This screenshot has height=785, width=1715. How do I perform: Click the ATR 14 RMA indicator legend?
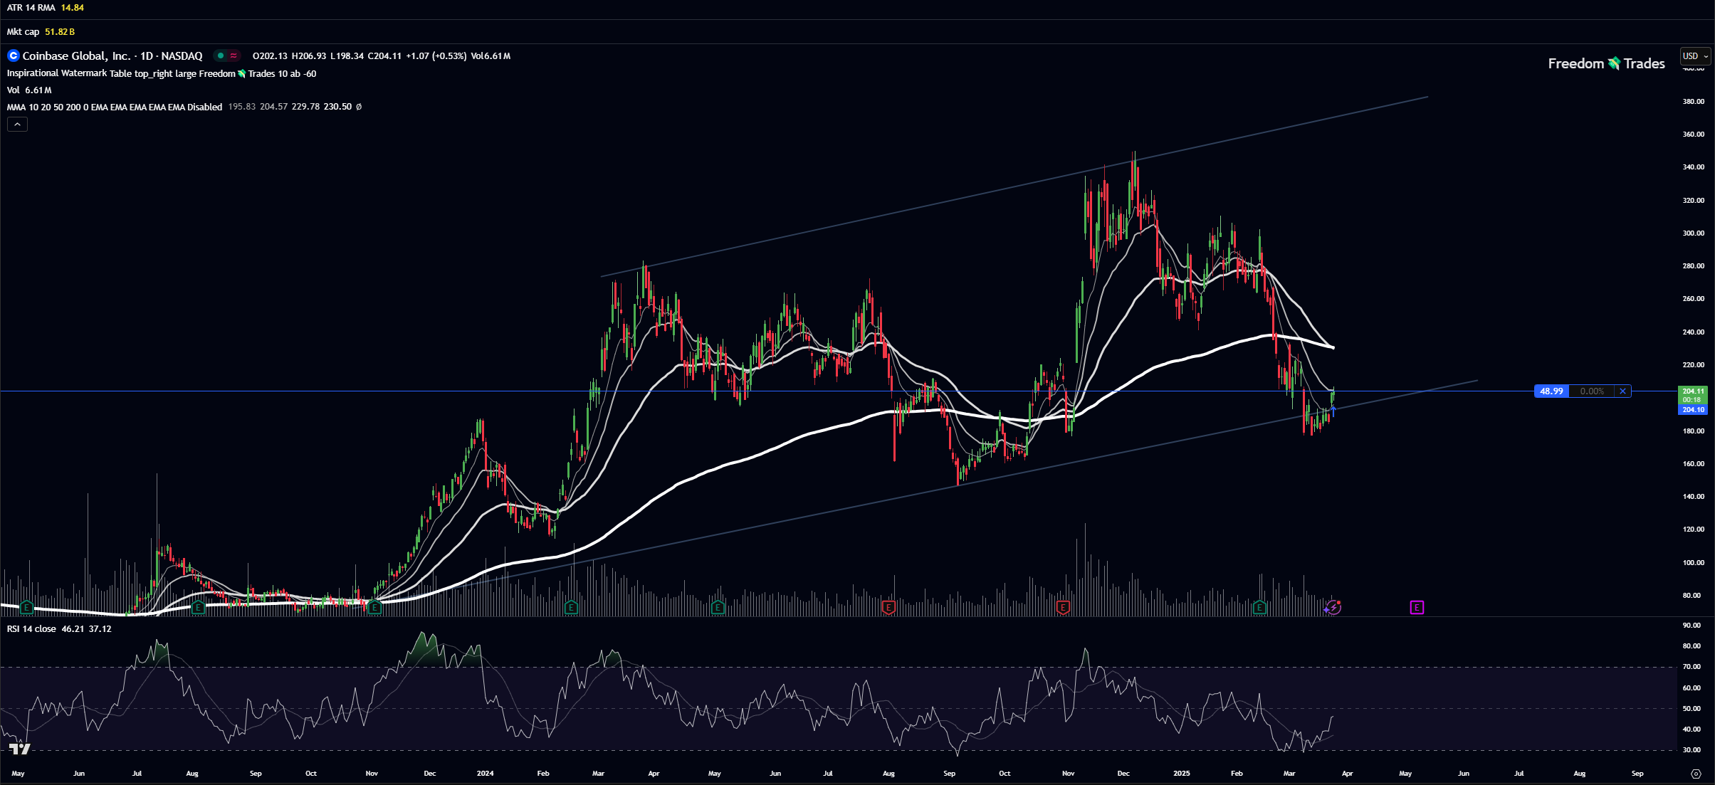click(x=31, y=8)
